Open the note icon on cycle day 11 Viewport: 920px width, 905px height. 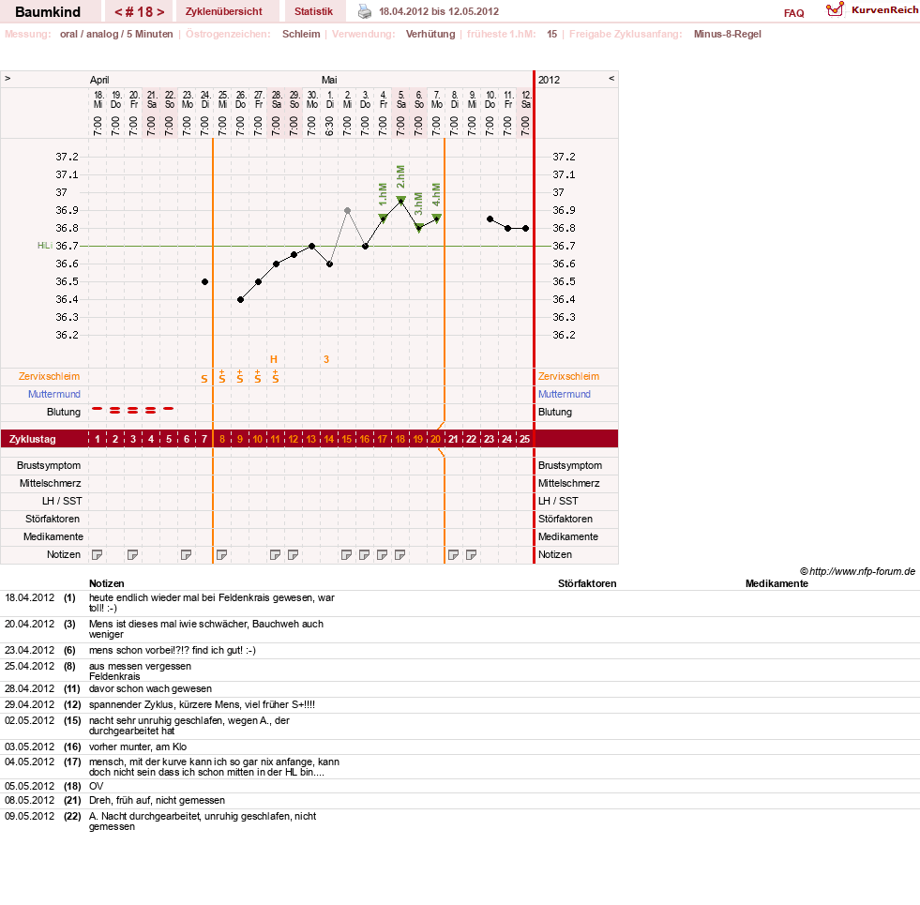tap(275, 554)
